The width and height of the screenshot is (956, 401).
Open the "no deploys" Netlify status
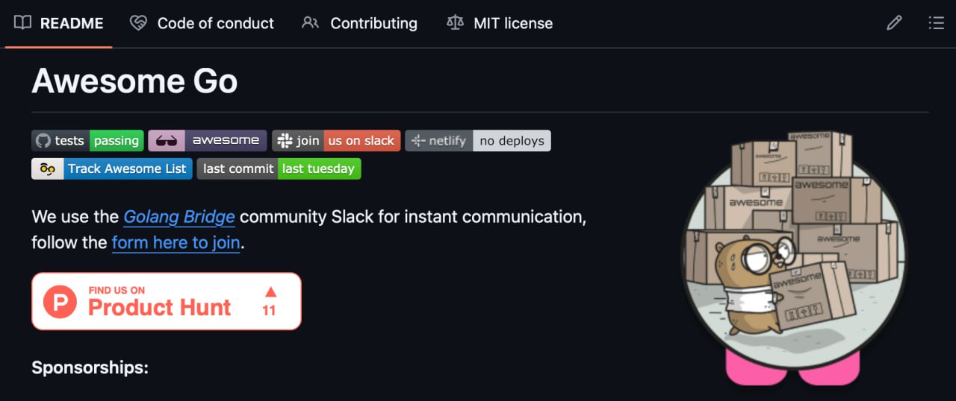[x=512, y=141]
